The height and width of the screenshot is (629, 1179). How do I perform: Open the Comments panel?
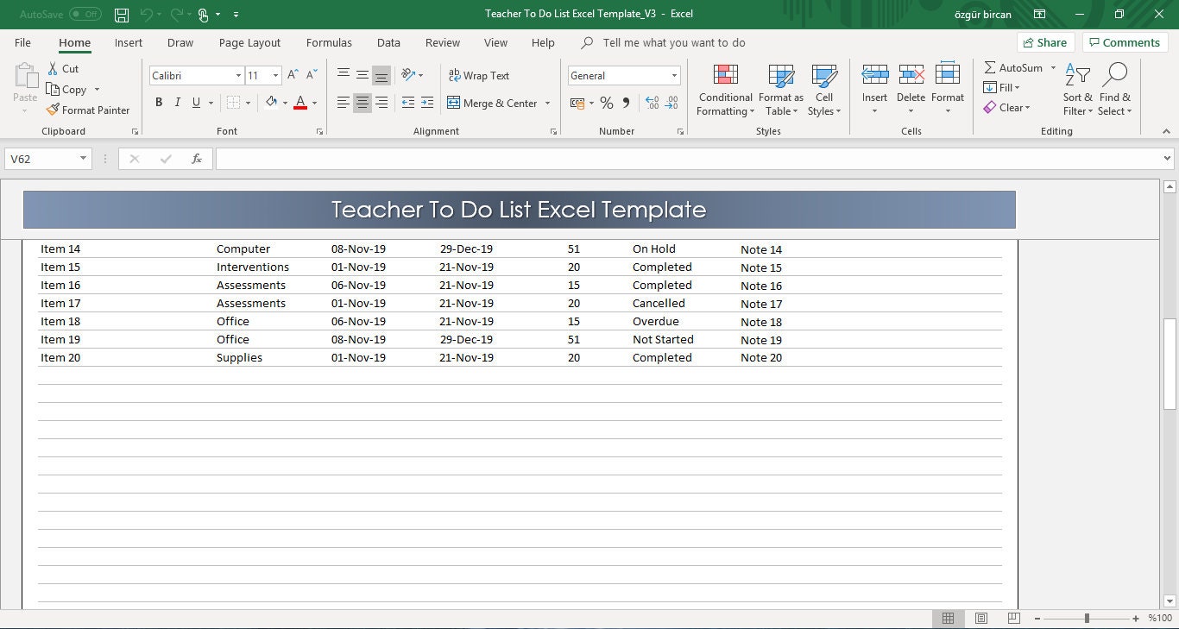[x=1125, y=41]
